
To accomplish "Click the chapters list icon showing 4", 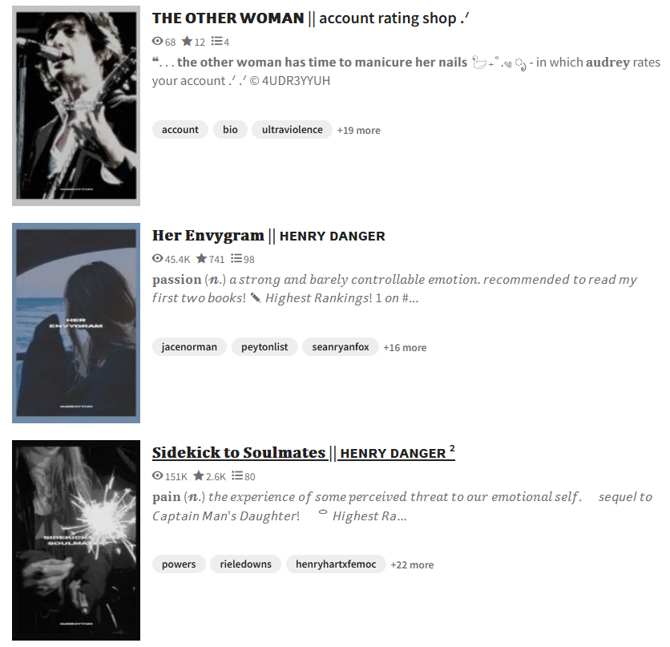I will point(216,41).
